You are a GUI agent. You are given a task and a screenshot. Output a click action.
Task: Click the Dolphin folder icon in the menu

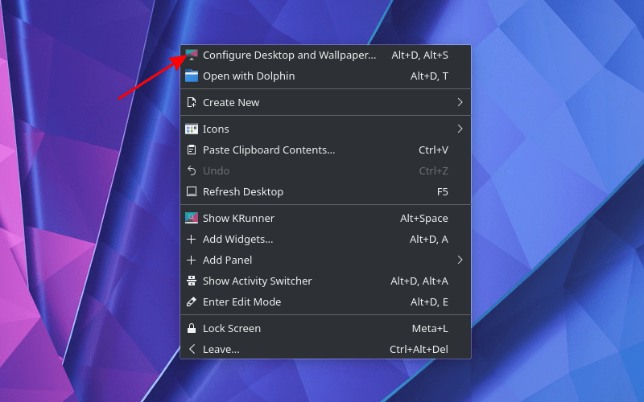(192, 76)
